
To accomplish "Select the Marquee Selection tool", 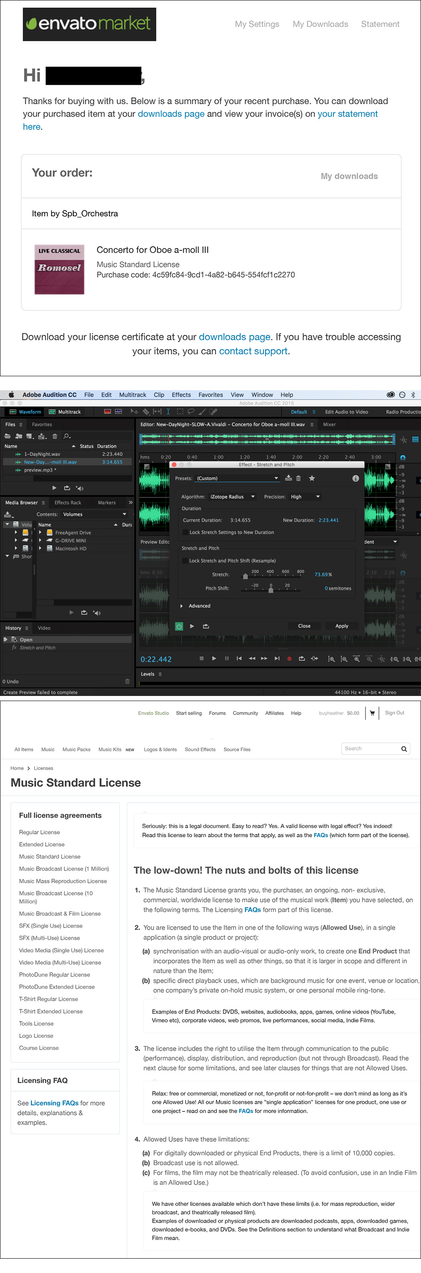I will 180,411.
